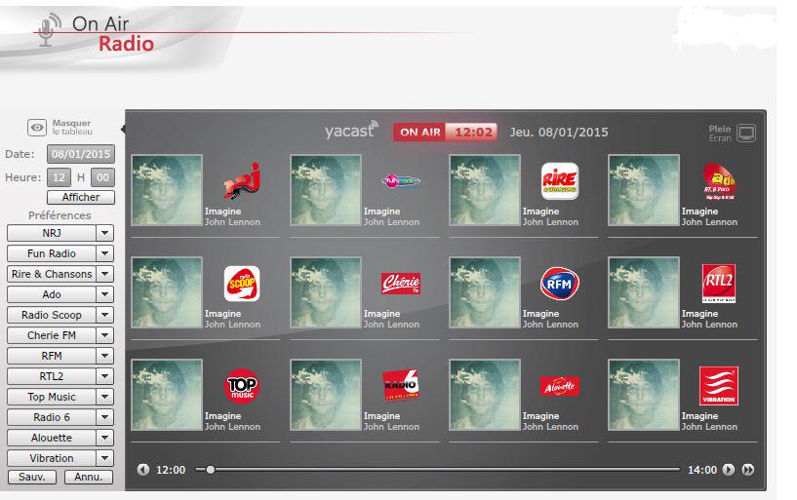This screenshot has height=500, width=797.
Task: Open the NRJ preference dropdown
Action: tap(104, 233)
